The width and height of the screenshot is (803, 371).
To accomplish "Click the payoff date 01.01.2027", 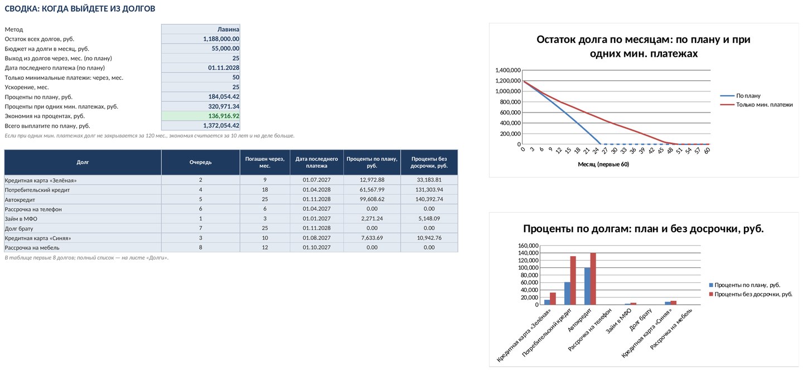I will point(317,218).
